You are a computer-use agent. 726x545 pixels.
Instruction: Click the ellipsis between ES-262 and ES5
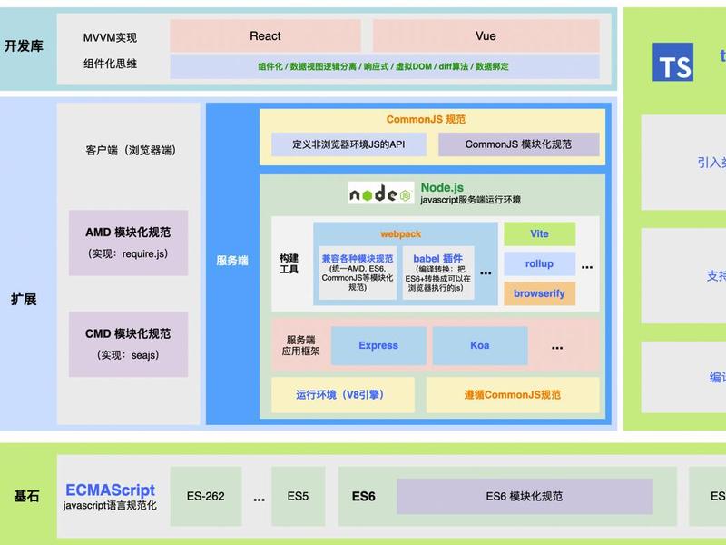[x=260, y=500]
